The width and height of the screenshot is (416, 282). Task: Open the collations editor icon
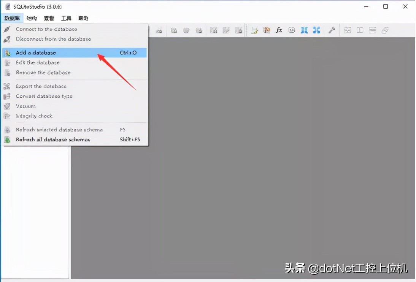coord(291,30)
